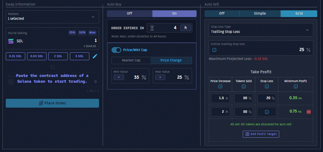Edit the 20% stop loss field
Image resolution: width=323 pixels, height=152 pixels.
pyautogui.click(x=266, y=98)
